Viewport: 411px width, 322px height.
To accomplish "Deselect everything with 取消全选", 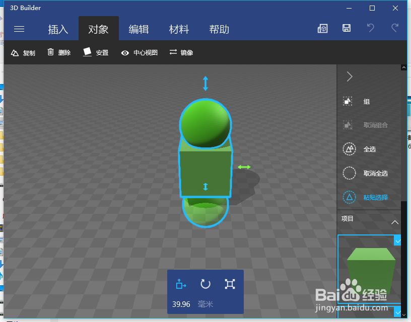I will [x=365, y=173].
